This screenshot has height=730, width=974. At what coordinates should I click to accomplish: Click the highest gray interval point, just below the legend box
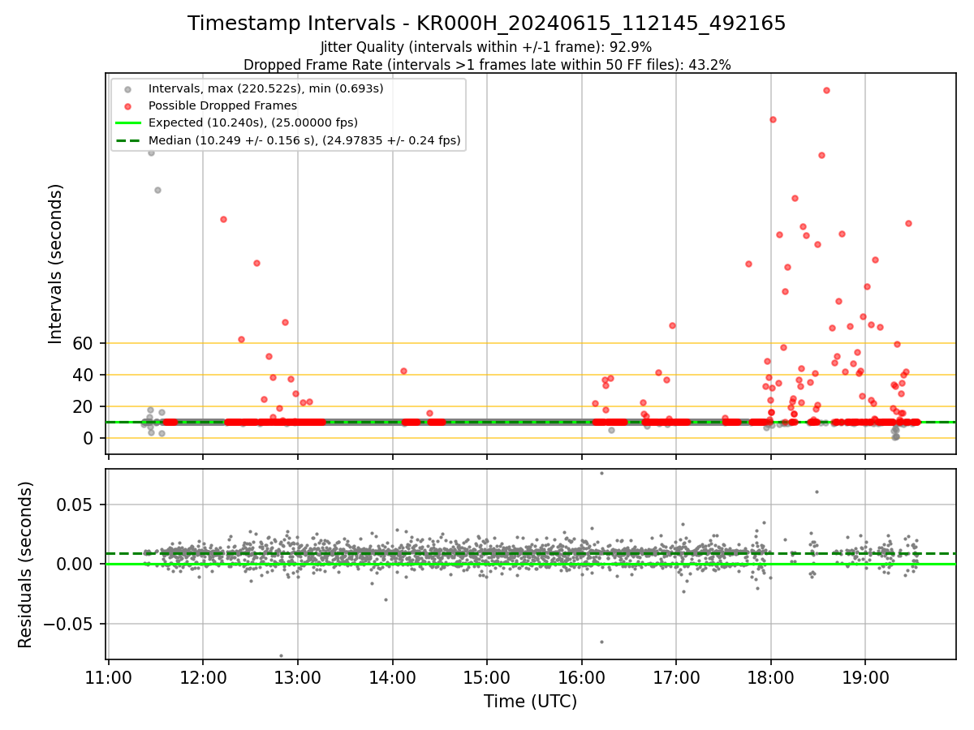151,152
